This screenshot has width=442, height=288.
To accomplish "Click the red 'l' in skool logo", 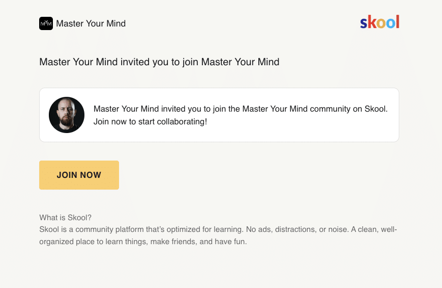I will [398, 22].
